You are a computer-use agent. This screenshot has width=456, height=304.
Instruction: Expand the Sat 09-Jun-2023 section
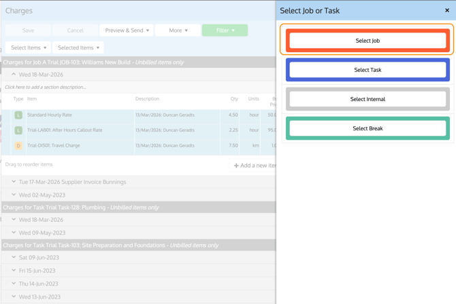[x=14, y=257]
